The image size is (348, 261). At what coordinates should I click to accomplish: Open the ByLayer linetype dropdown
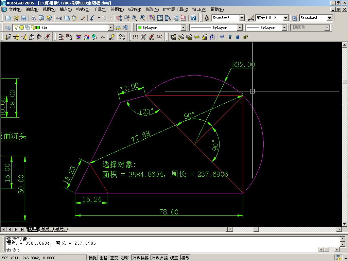point(240,28)
